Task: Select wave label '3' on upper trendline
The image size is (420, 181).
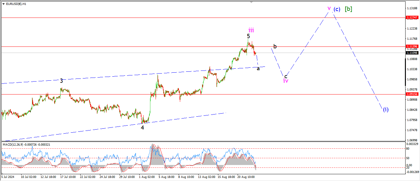Action: point(61,81)
